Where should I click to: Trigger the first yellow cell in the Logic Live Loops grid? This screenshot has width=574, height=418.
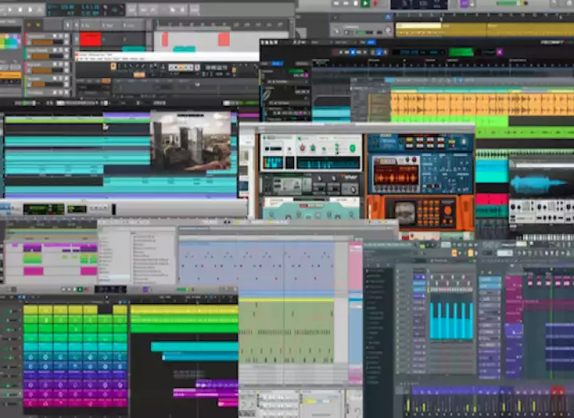(30, 311)
